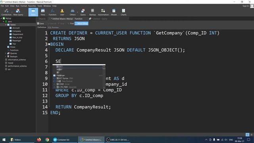The image size is (254, 143).
Task: Open the Tools menu
Action: (x=40, y=6)
